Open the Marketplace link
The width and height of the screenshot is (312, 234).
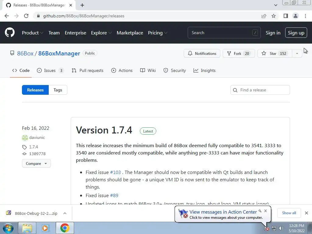[x=130, y=33]
